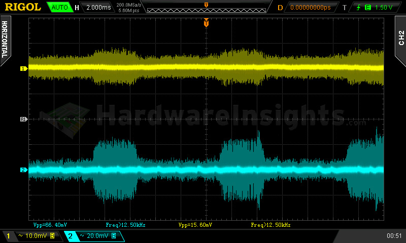
Task: Toggle channel 1 bandwidth limit B icon
Action: tap(52, 235)
